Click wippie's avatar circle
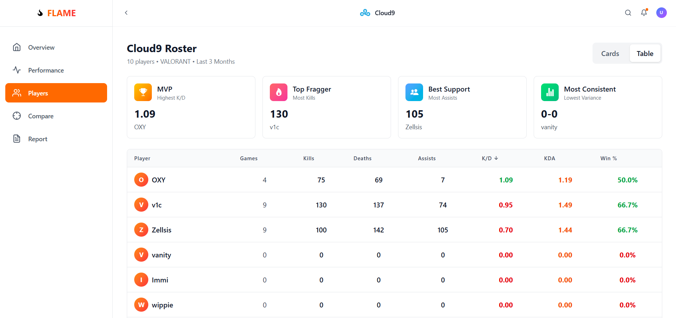Image resolution: width=676 pixels, height=318 pixels. (x=141, y=305)
